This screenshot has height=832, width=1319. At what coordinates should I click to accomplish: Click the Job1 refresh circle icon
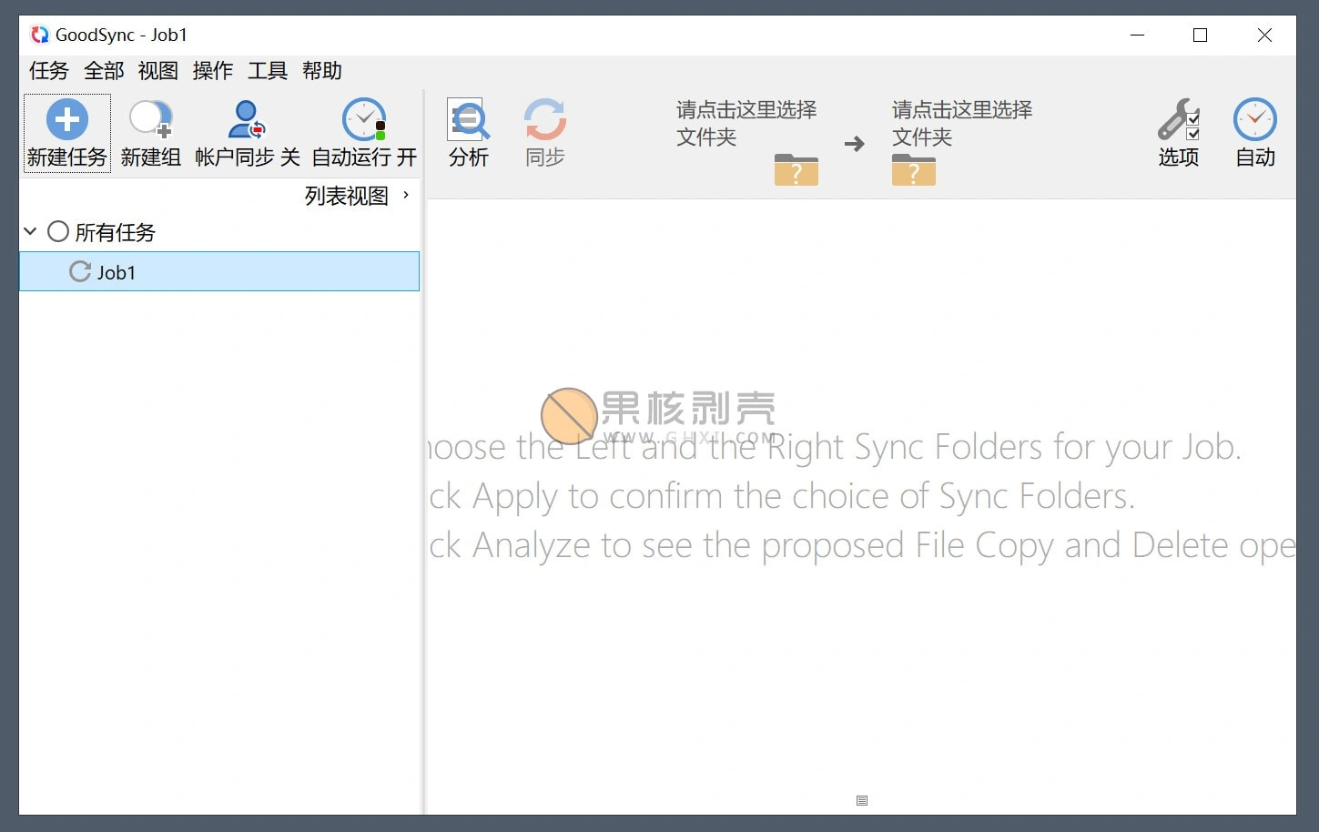(x=80, y=271)
